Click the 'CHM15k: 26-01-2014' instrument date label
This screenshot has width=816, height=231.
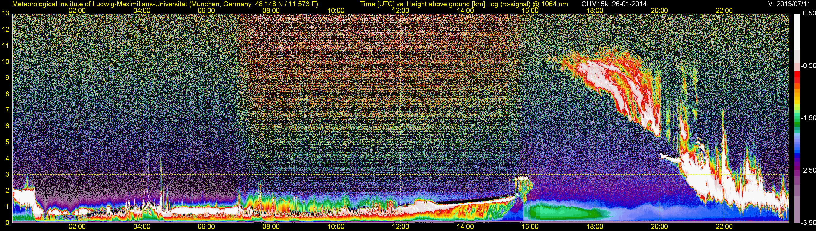point(613,4)
